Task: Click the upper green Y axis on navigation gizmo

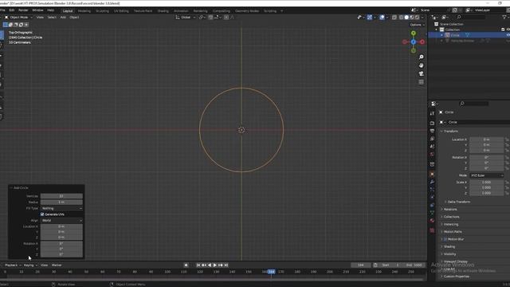Action: tap(414, 33)
